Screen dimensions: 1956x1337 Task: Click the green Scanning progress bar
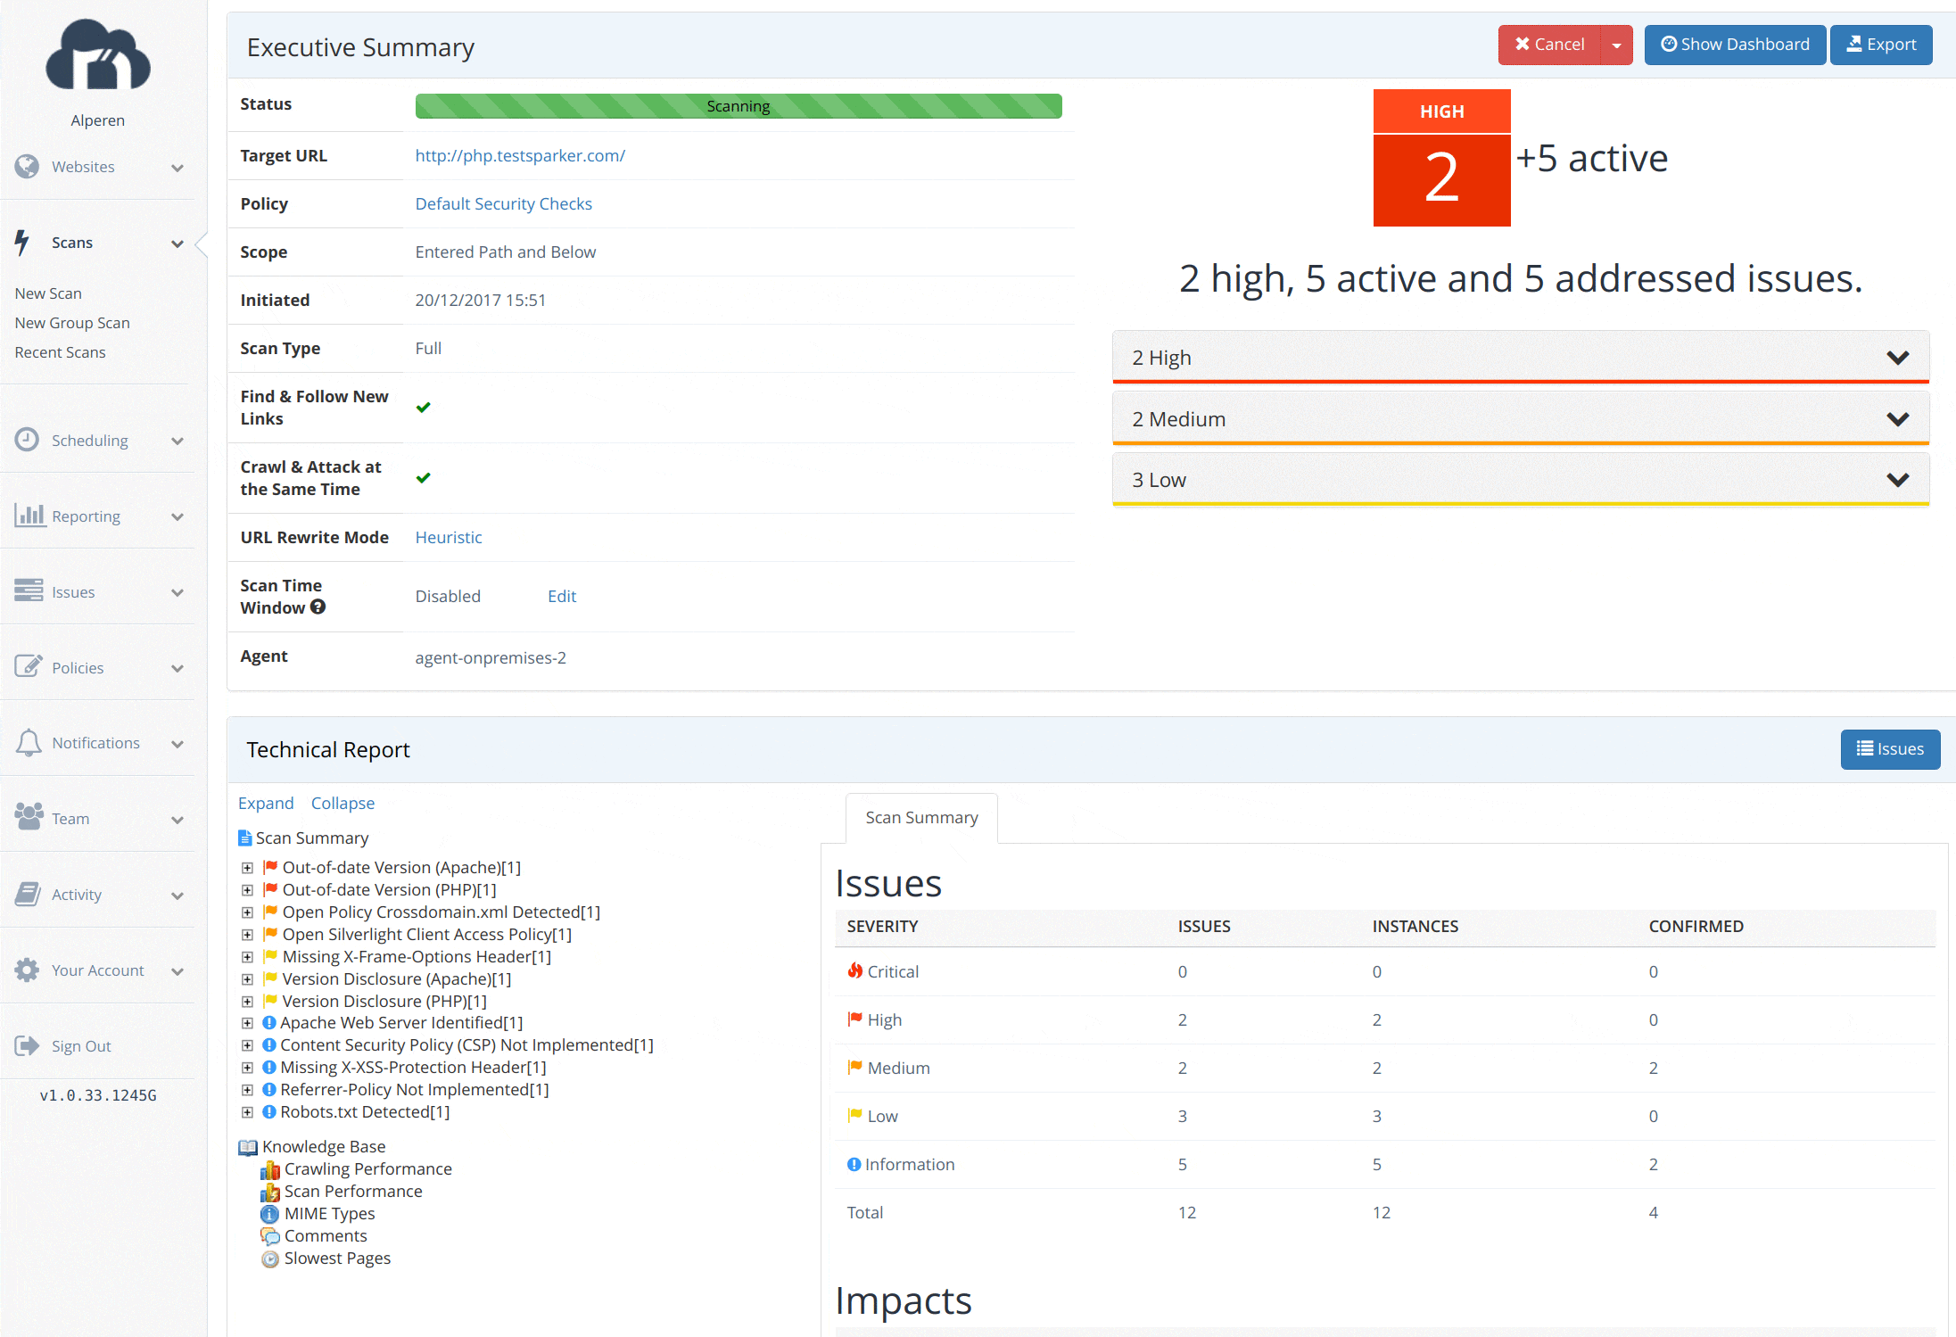738,106
